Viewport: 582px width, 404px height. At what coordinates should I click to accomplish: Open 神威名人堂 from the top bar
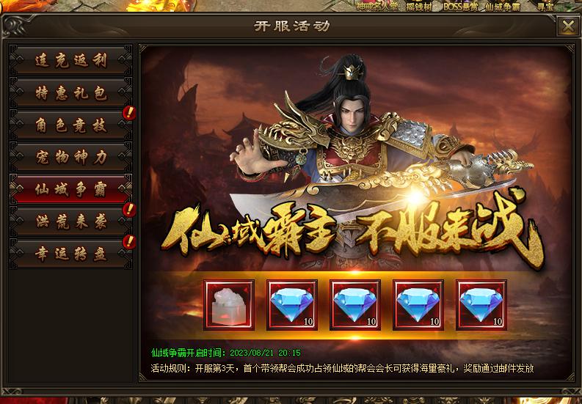[x=377, y=7]
